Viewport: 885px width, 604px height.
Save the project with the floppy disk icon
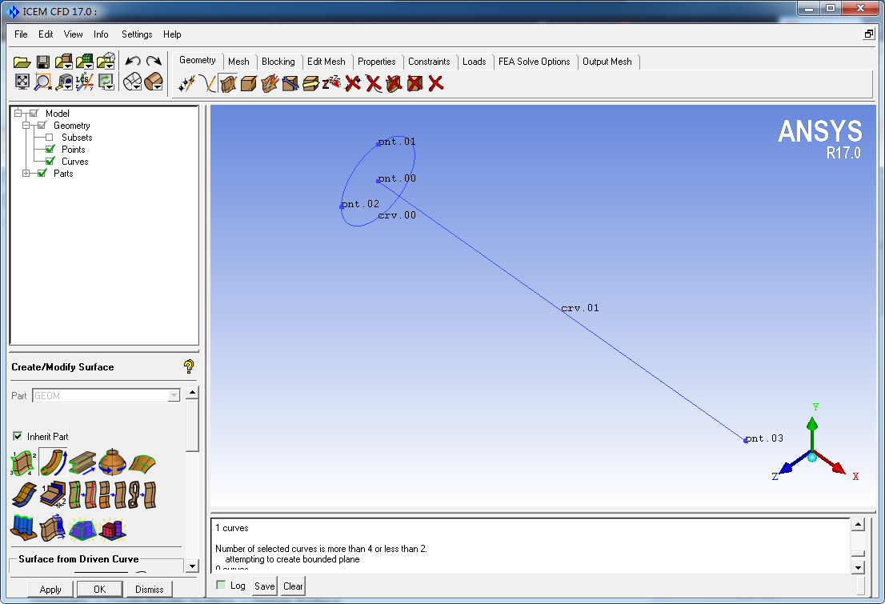pyautogui.click(x=43, y=62)
